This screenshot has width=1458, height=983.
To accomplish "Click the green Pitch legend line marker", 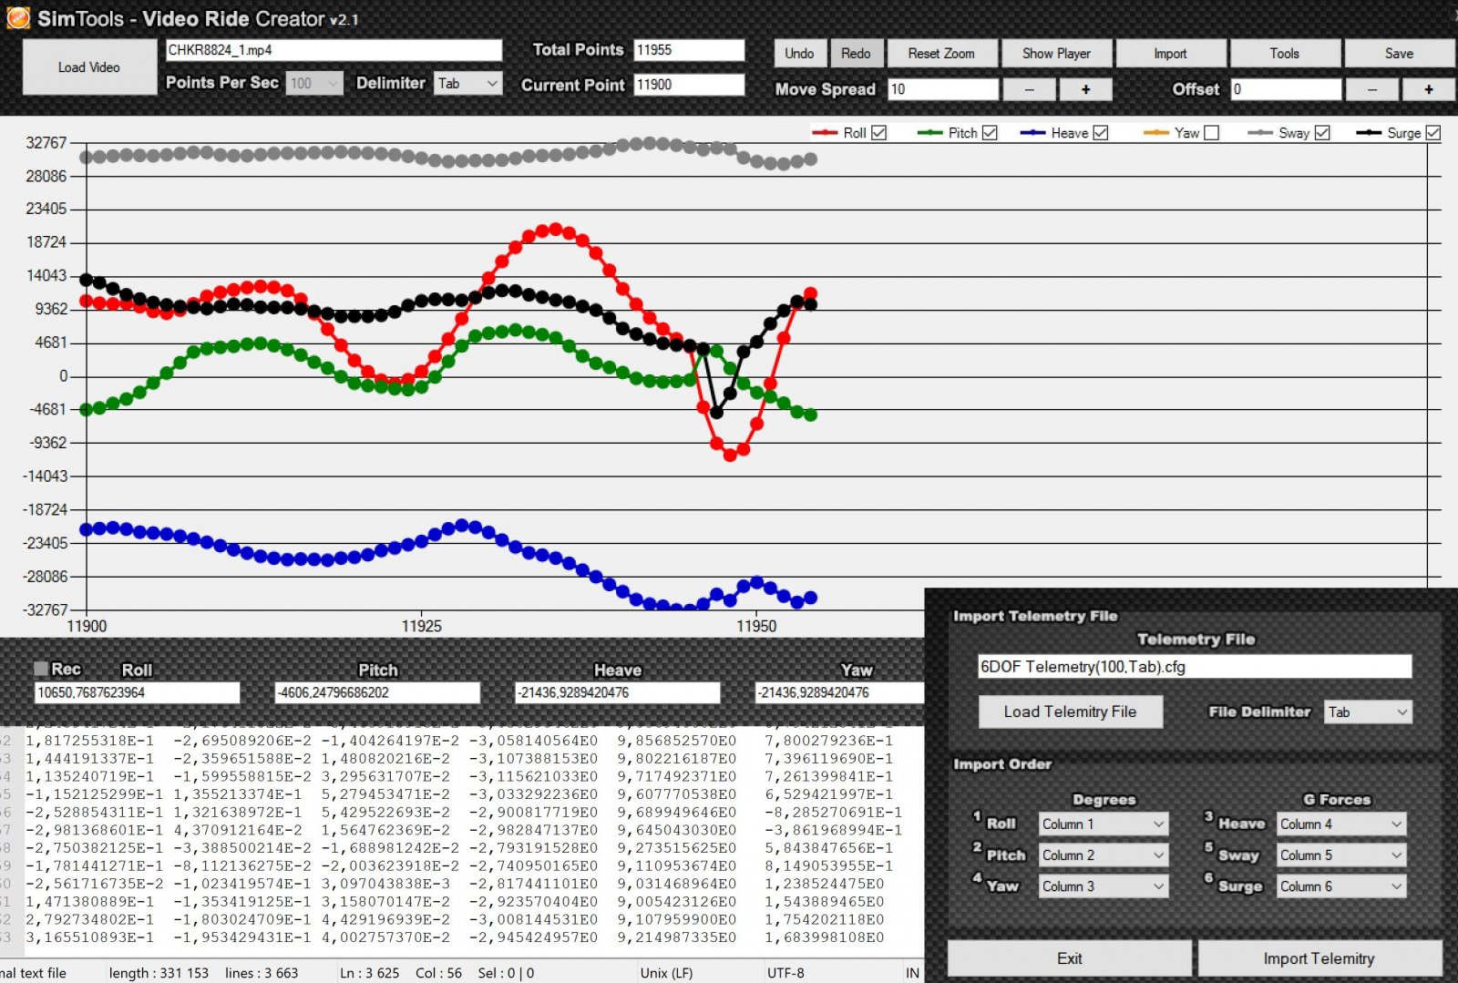I will (929, 133).
